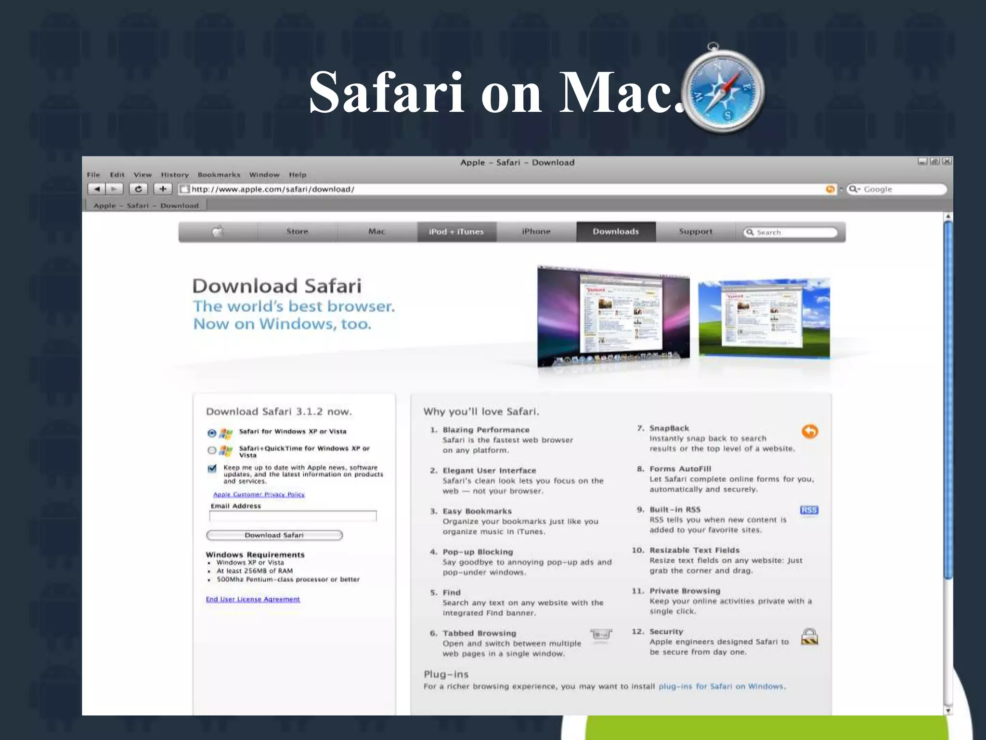Click the orange SnapBack feature icon

point(810,431)
